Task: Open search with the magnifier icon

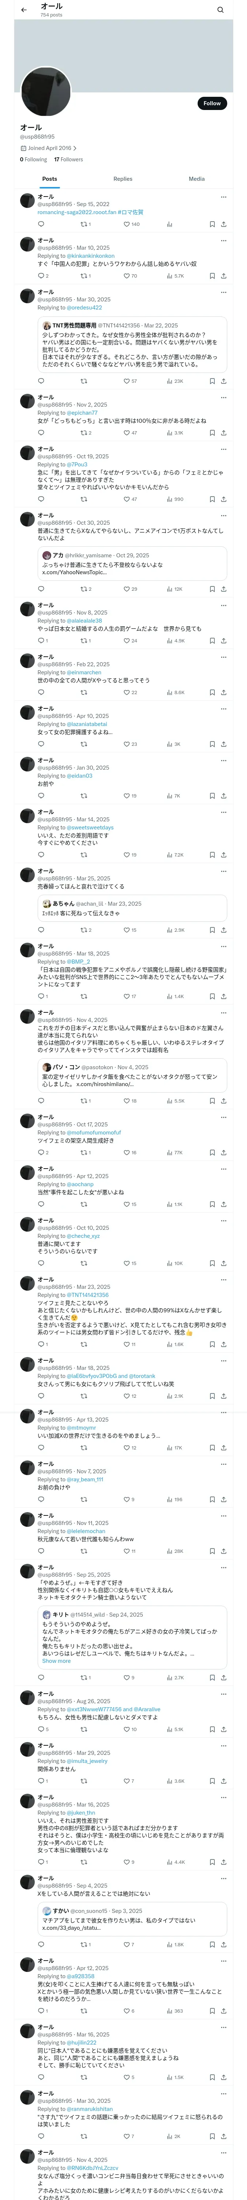Action: [x=220, y=10]
